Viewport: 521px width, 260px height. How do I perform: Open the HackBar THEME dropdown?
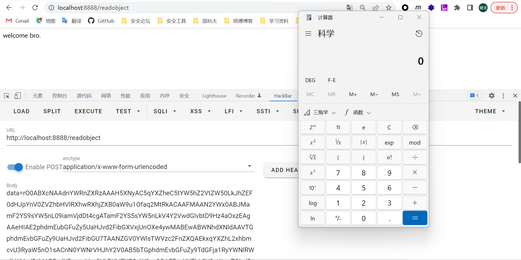click(490, 111)
